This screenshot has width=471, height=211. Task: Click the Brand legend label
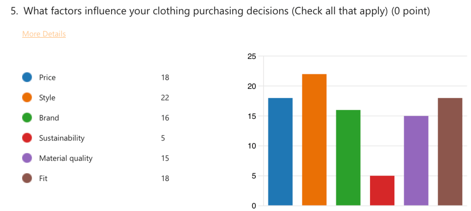(49, 118)
